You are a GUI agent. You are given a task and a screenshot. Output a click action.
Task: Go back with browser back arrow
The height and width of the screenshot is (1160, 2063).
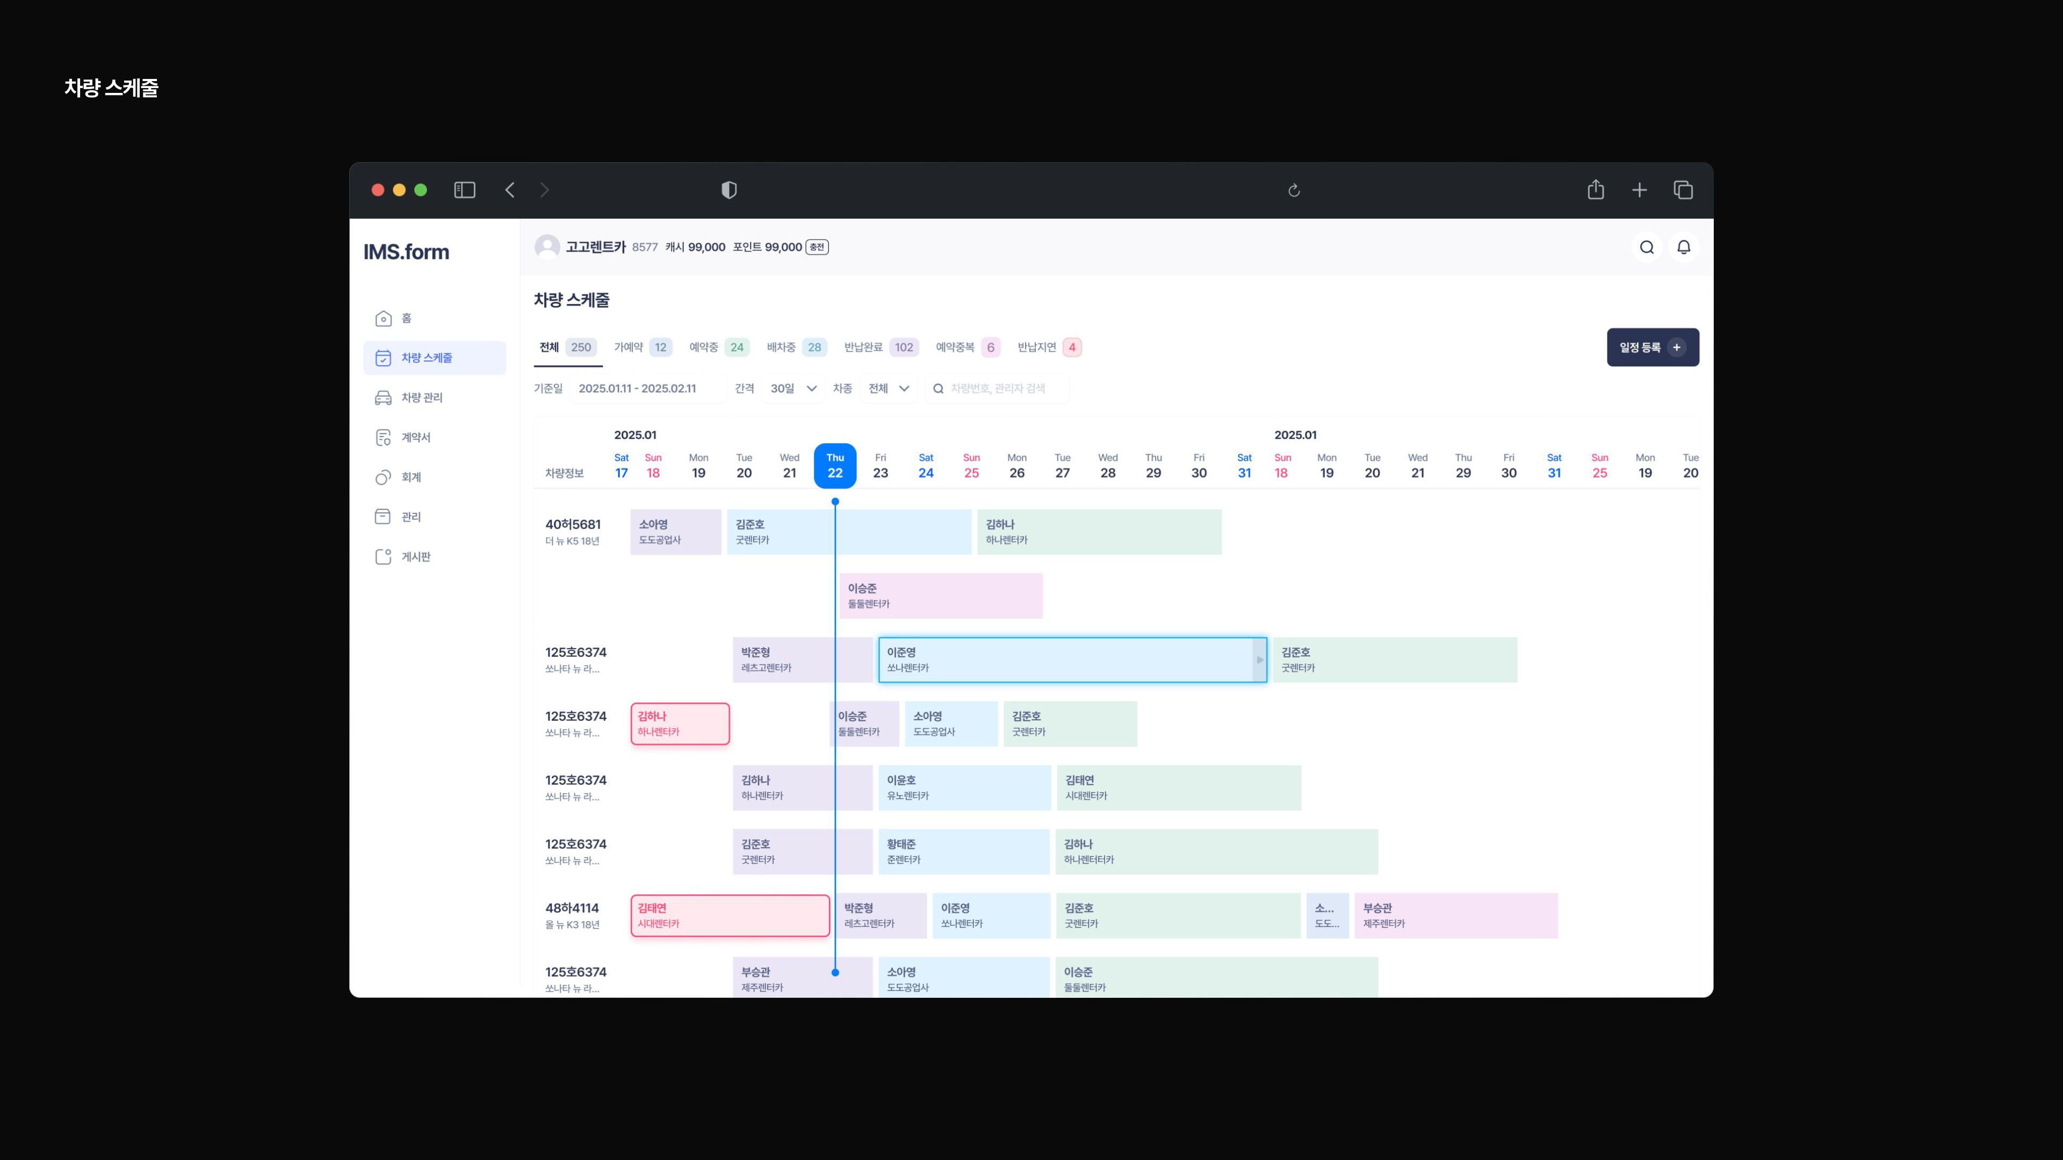pos(509,190)
